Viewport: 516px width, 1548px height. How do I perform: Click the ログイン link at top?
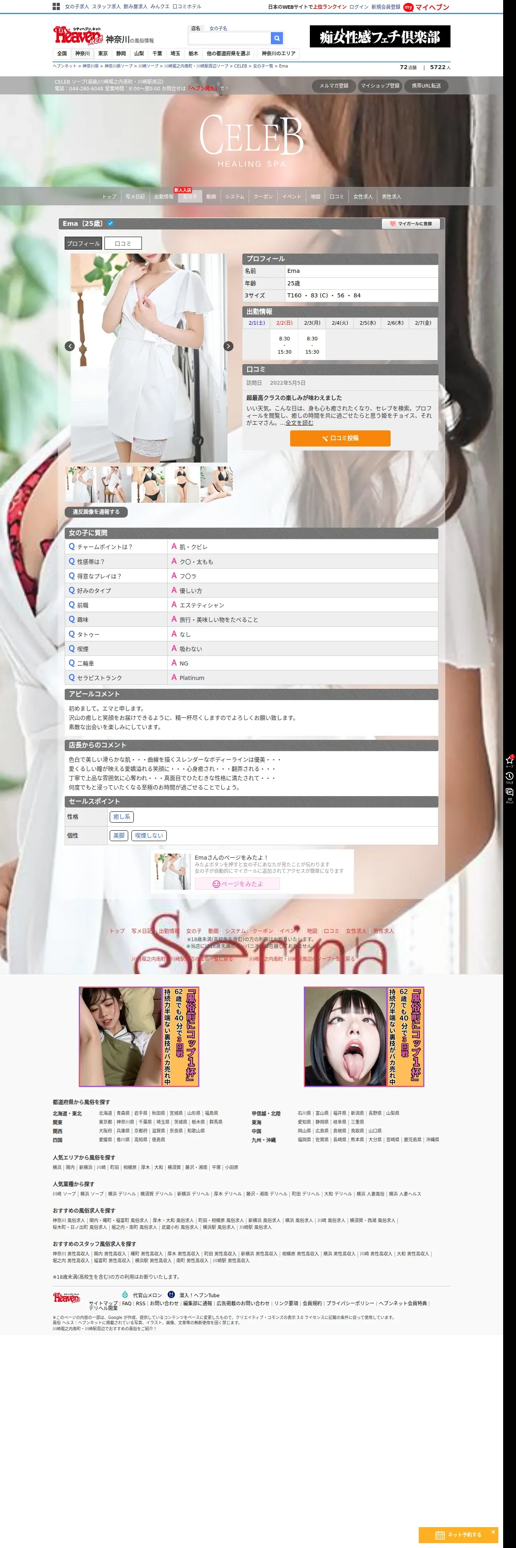coord(358,7)
